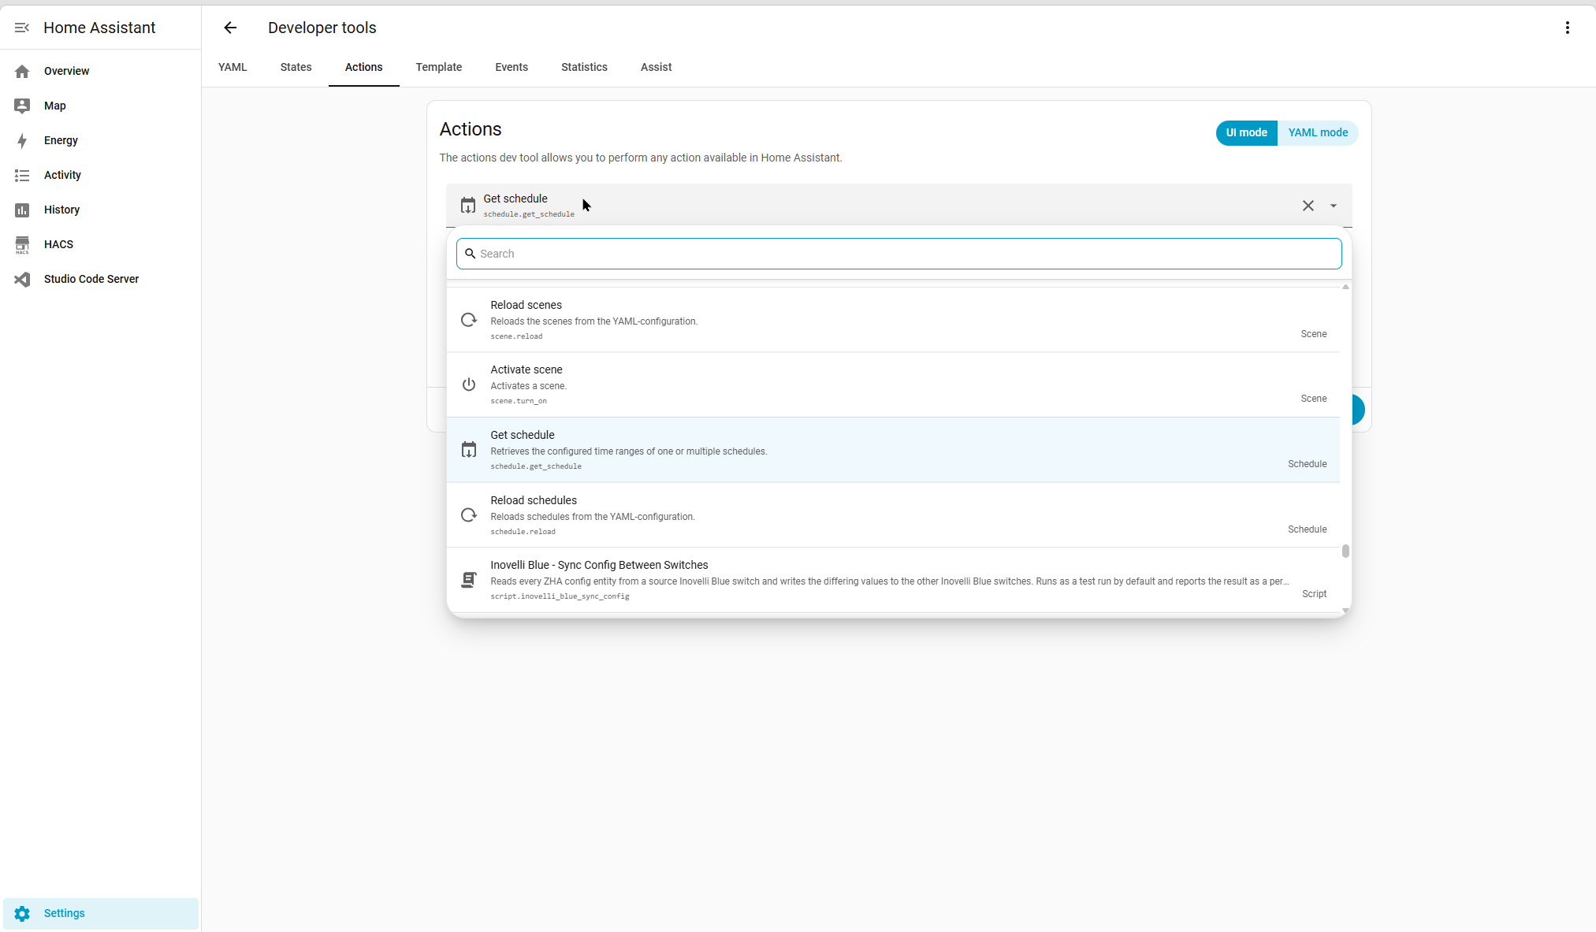Click the reload icon beside Reload scenes

(x=469, y=320)
